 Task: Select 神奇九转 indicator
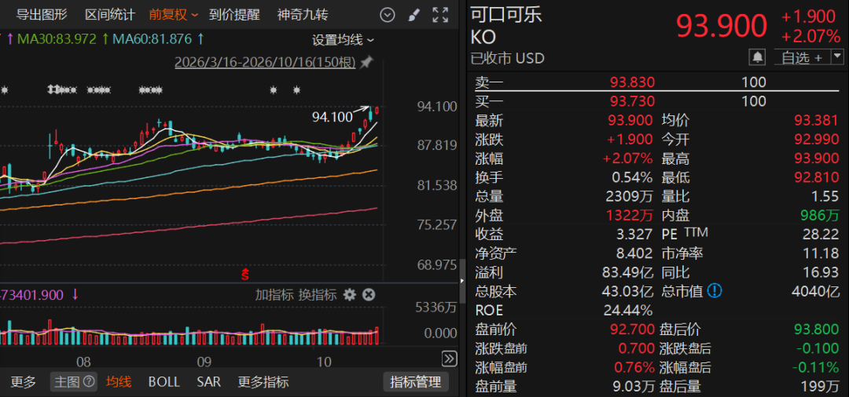click(303, 15)
